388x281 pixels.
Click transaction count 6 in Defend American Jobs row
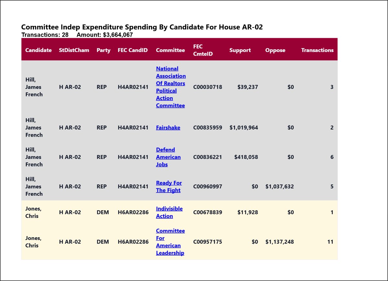[332, 157]
